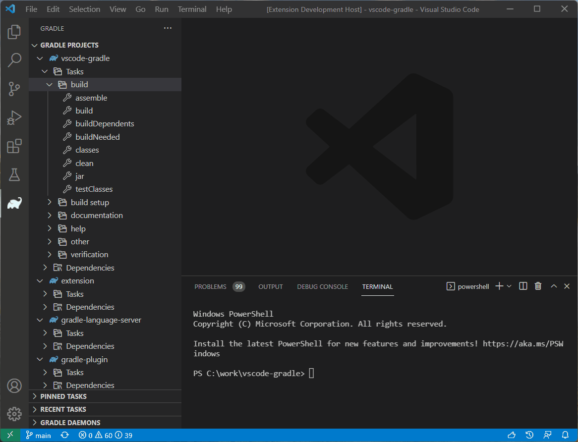Open more actions via Gradle panel ellipsis
The width and height of the screenshot is (578, 442).
[x=168, y=28]
